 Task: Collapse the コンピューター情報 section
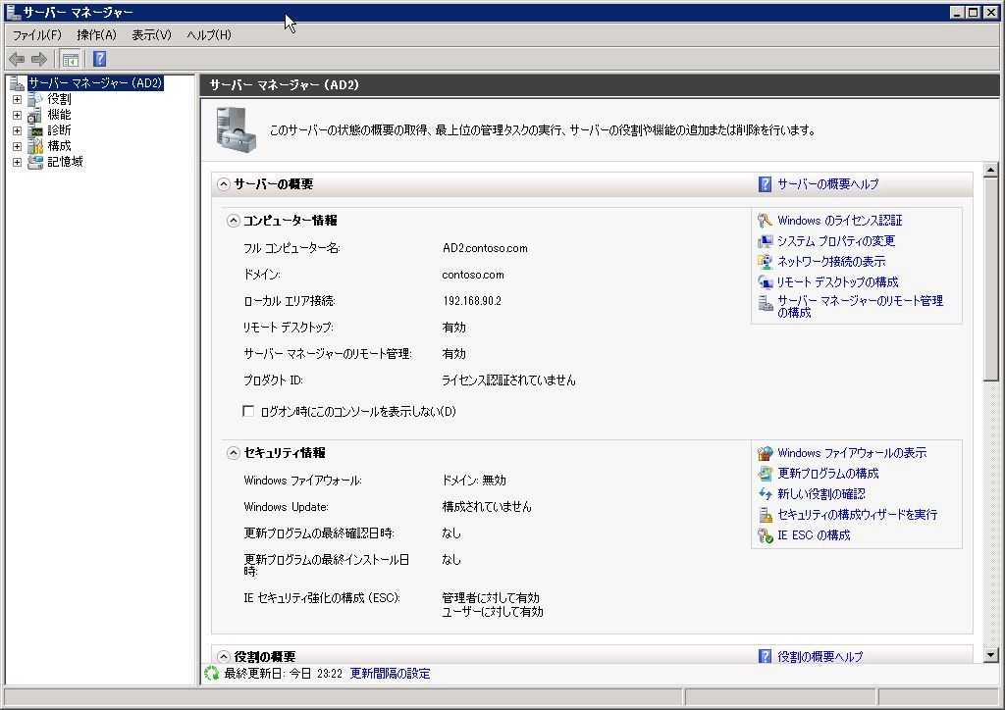point(234,221)
